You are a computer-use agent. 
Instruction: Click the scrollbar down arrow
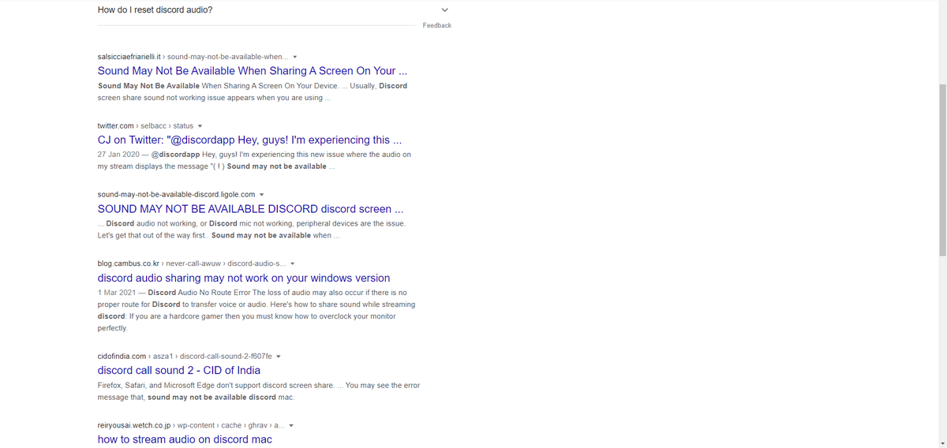click(942, 443)
